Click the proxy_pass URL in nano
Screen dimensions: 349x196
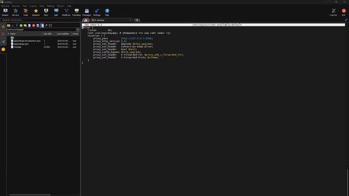point(137,39)
